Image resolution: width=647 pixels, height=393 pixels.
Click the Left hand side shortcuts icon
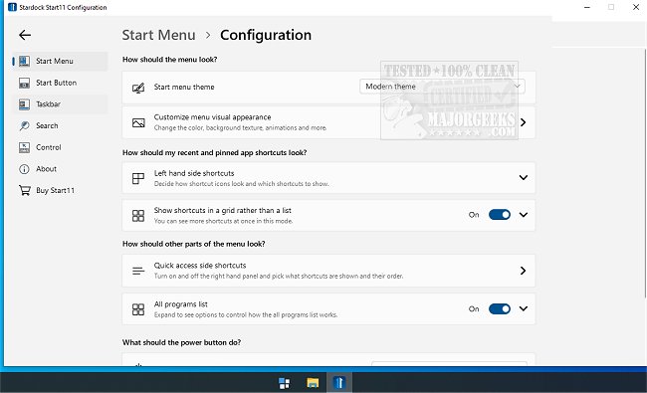138,178
